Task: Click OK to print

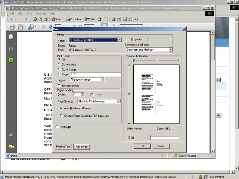Action: (x=142, y=146)
